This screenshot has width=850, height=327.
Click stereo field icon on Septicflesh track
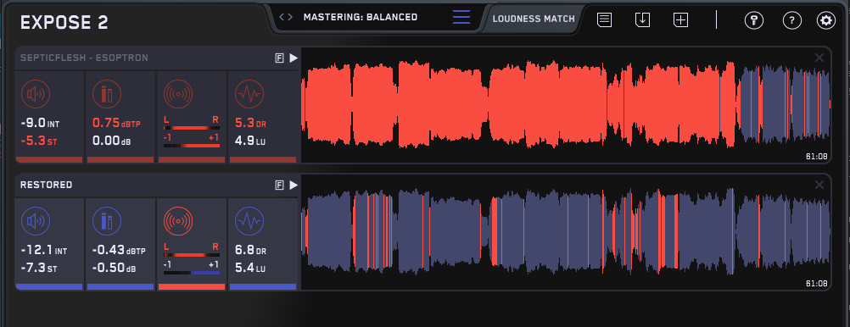point(178,95)
